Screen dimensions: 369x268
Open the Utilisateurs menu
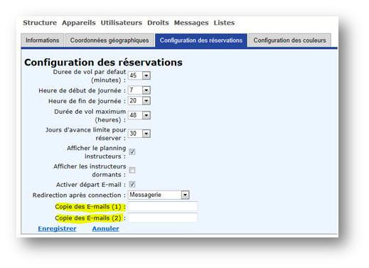point(121,23)
